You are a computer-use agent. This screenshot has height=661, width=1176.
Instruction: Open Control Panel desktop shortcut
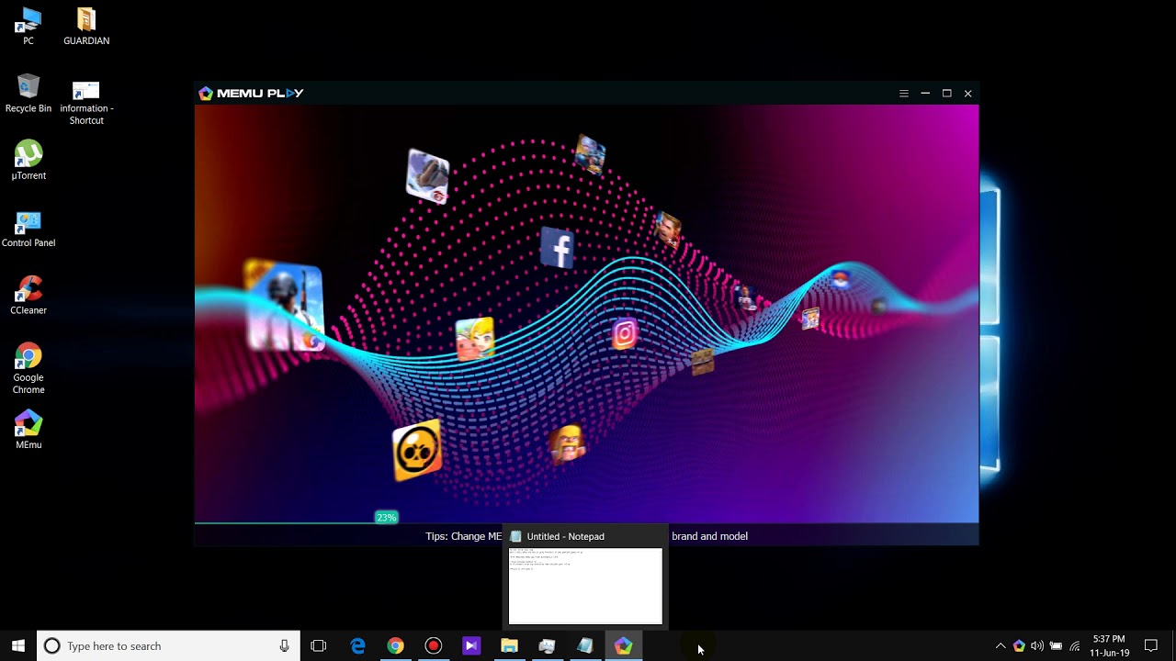(28, 229)
